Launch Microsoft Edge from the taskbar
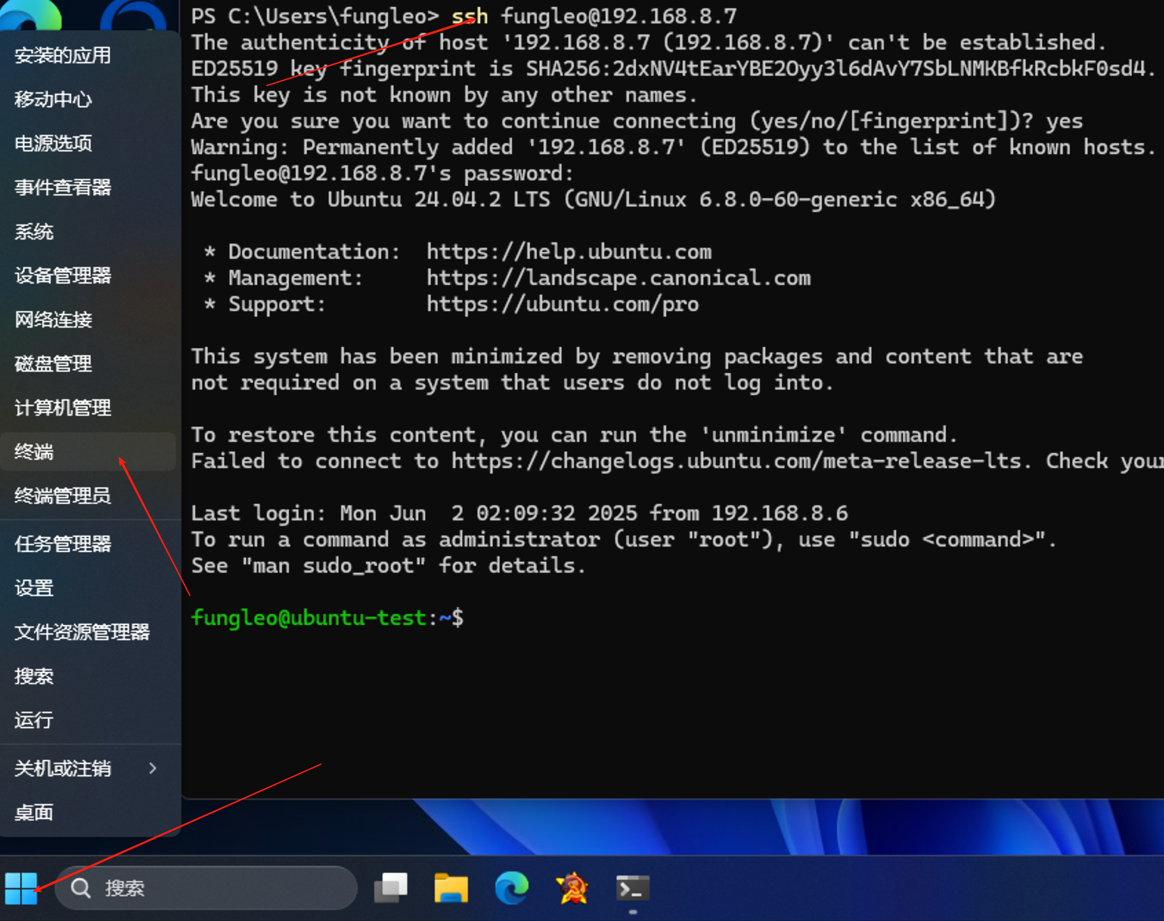1164x921 pixels. point(511,887)
